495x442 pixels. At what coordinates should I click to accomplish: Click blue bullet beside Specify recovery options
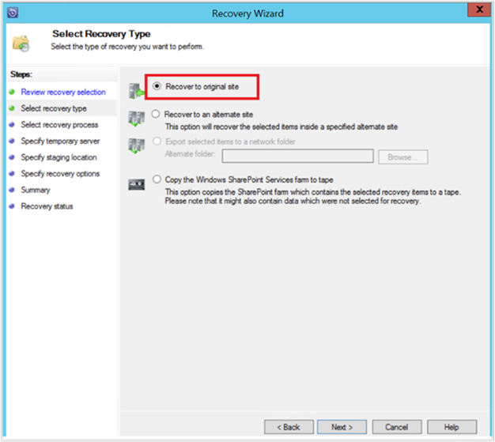point(12,174)
